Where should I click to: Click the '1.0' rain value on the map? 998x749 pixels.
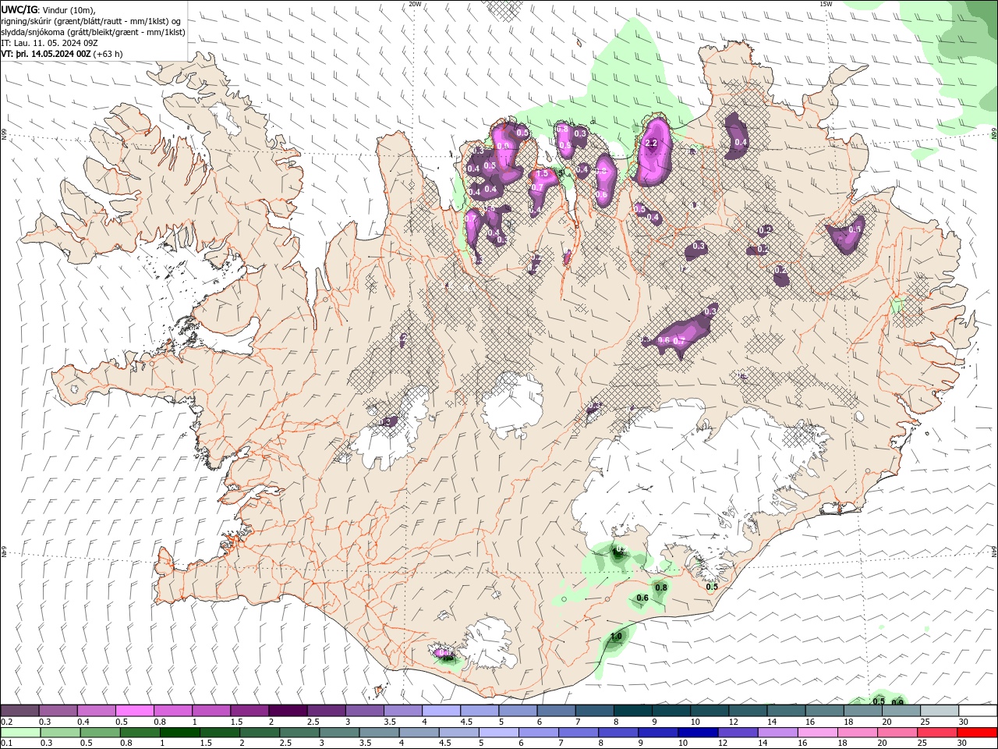point(616,637)
